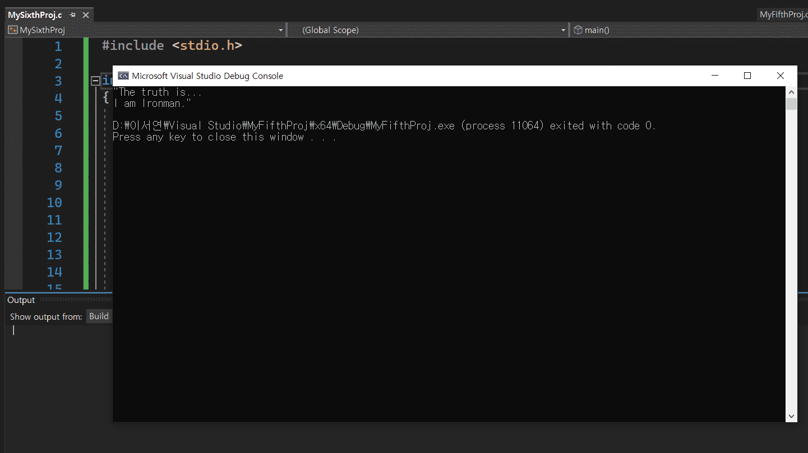Screen dimensions: 808x453
Task: Click "Press any key to close this window" text
Action: pyautogui.click(x=224, y=137)
